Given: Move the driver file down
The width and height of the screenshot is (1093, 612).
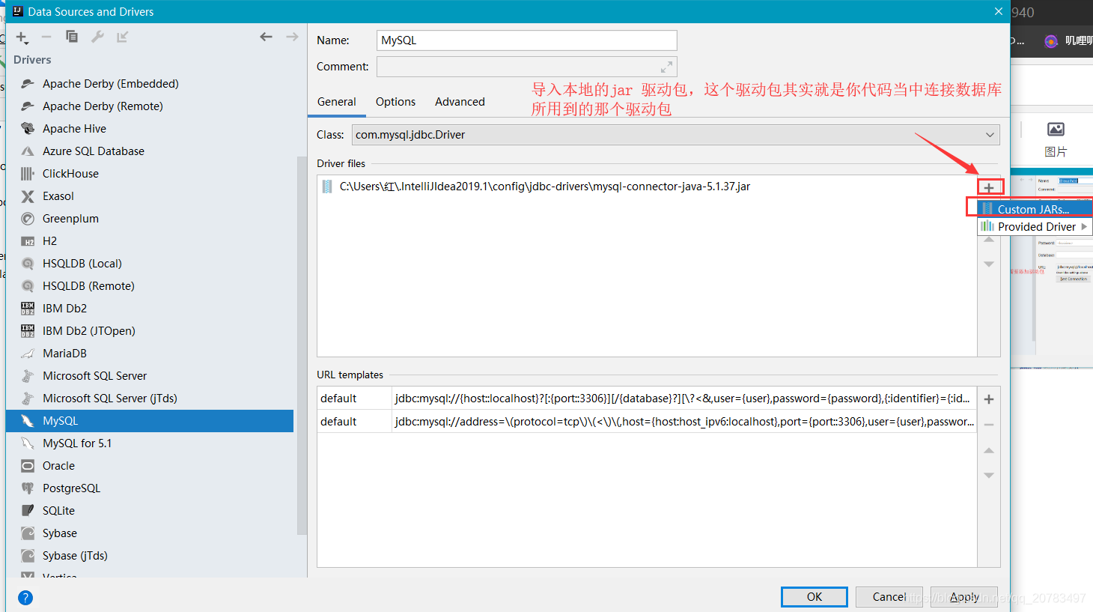Looking at the screenshot, I should tap(989, 264).
